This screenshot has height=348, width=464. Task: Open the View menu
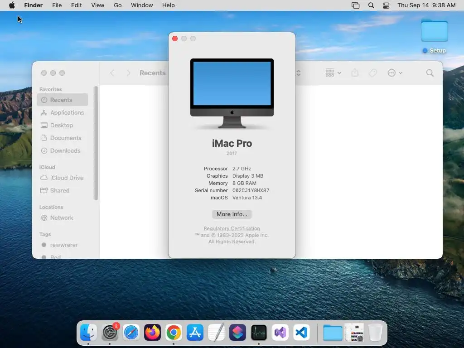coord(98,5)
